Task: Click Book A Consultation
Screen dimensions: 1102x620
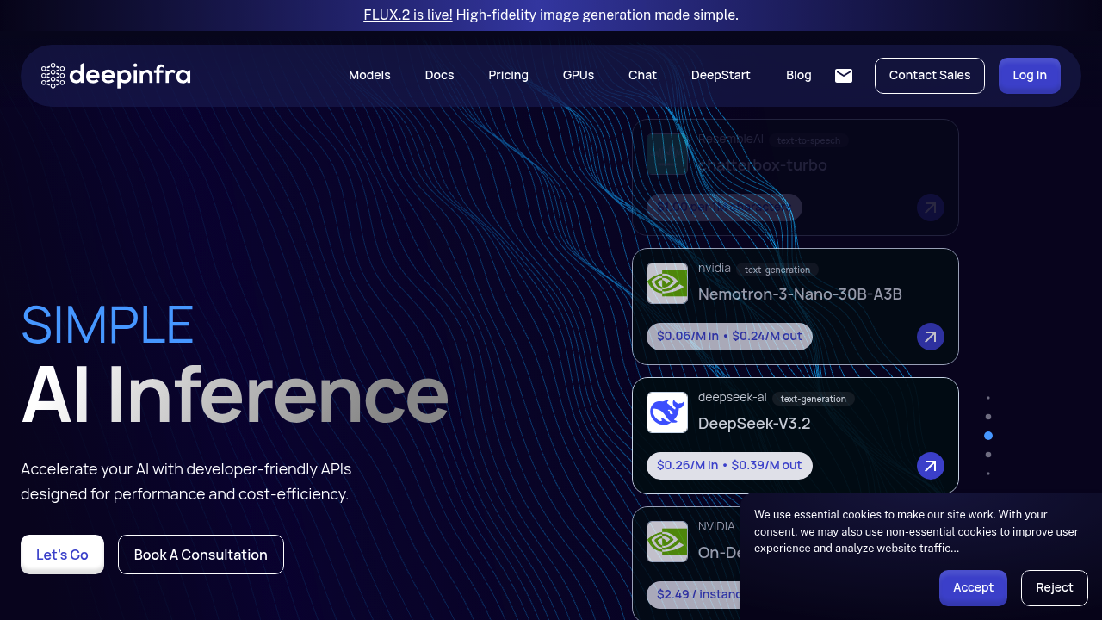Action: [201, 554]
